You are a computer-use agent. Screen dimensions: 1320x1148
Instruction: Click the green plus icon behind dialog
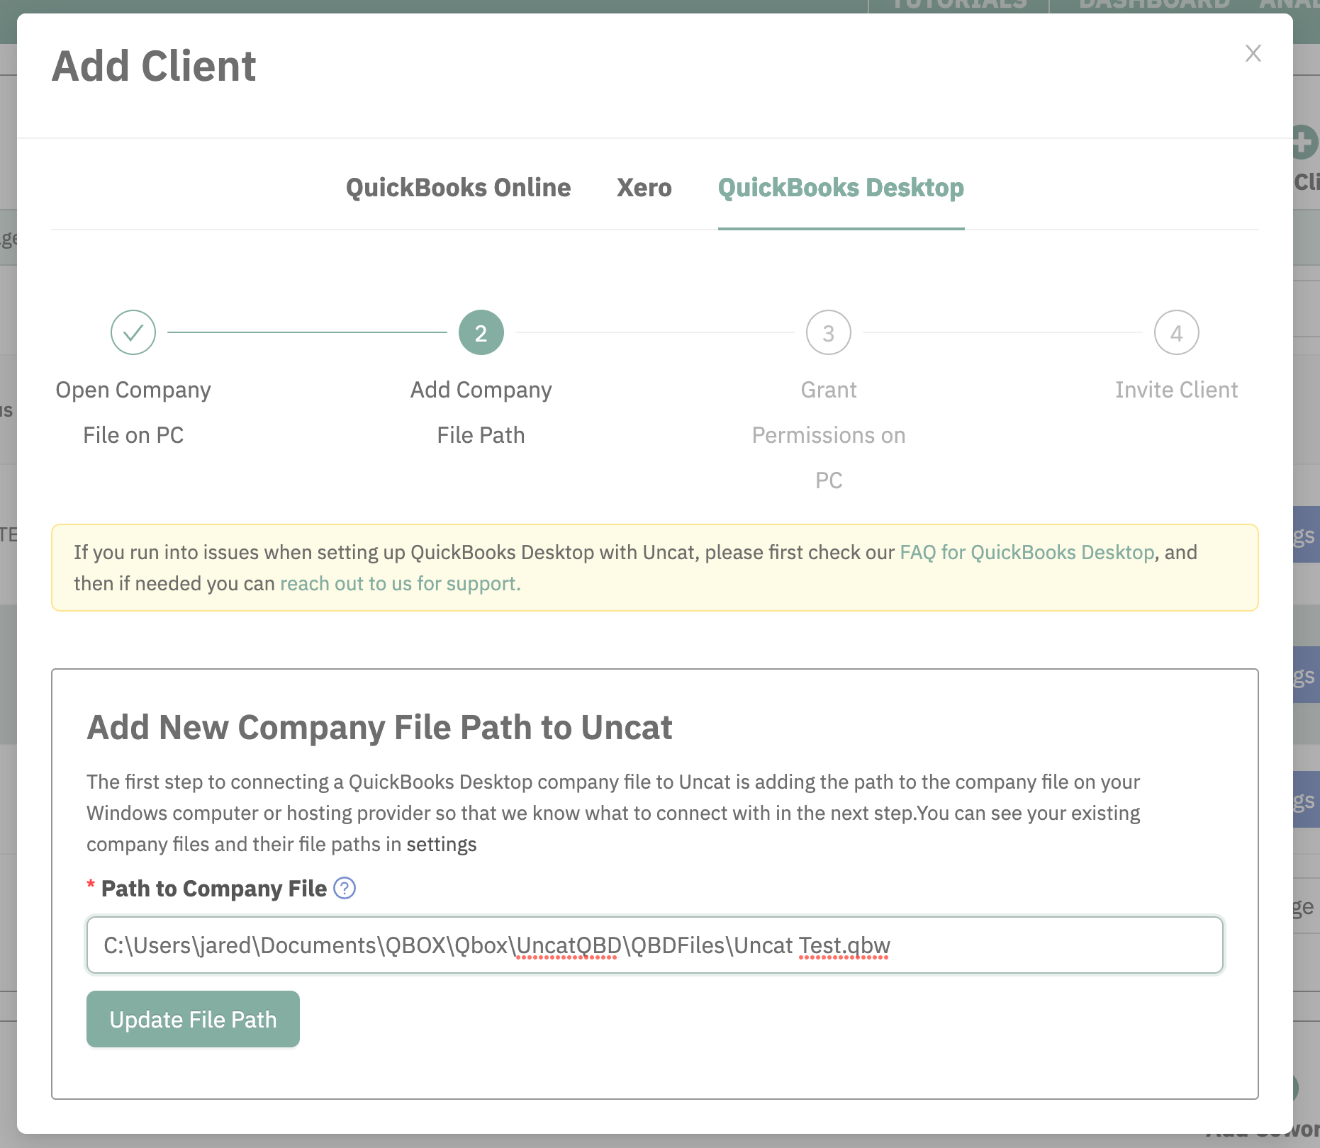1306,142
